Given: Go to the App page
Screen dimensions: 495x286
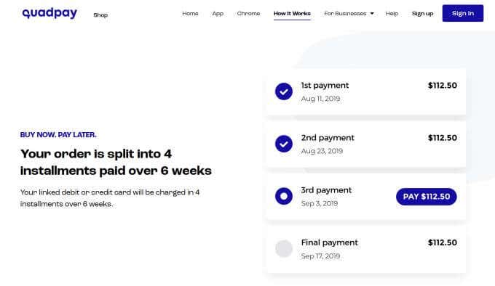Looking at the screenshot, I should tap(218, 14).
